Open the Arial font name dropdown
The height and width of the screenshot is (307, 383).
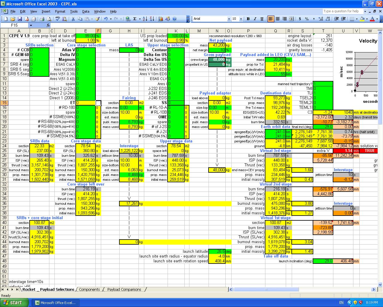(229, 19)
